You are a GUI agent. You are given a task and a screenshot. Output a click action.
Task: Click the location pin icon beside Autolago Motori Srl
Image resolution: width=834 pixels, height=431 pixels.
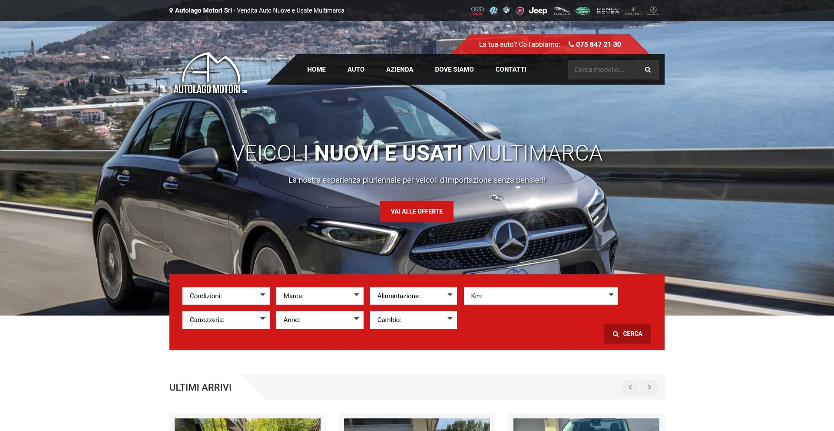pos(171,10)
